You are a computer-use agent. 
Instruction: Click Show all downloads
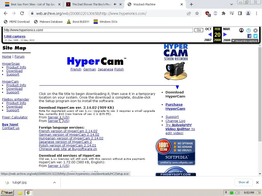pos(243,182)
